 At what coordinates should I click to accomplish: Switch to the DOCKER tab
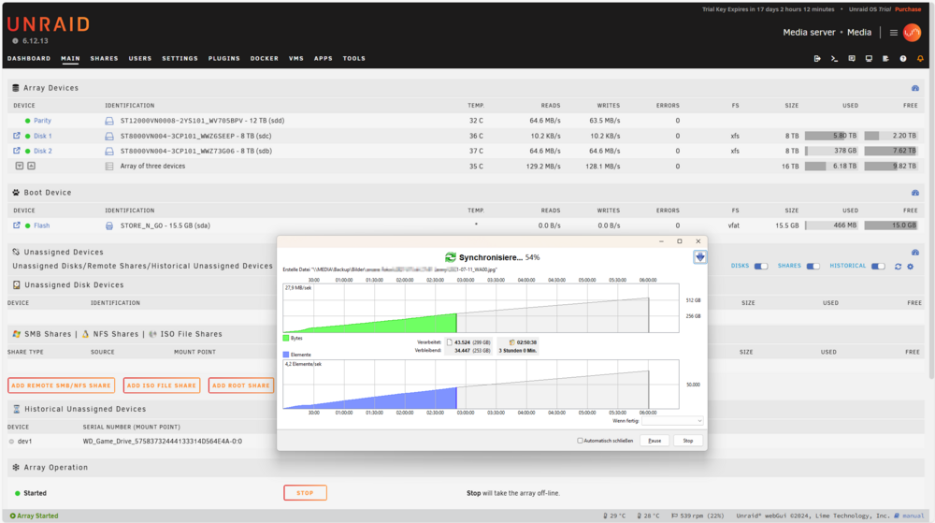tap(265, 58)
